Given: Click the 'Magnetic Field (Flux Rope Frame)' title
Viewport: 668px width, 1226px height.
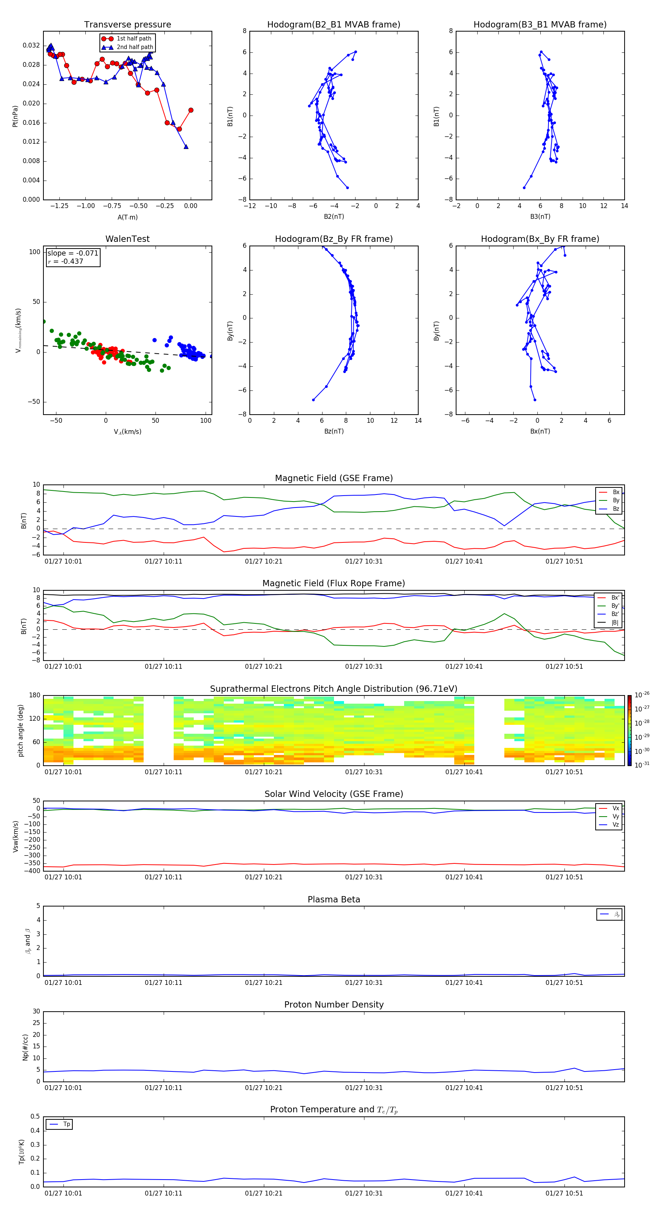Looking at the screenshot, I should tap(334, 584).
